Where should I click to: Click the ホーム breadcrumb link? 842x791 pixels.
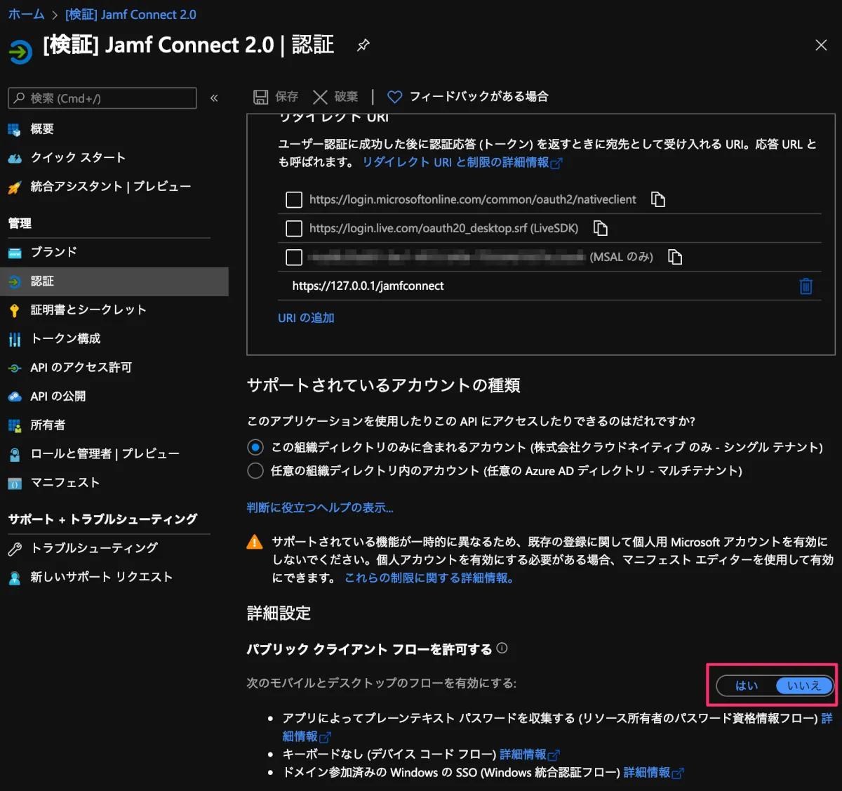[x=26, y=14]
